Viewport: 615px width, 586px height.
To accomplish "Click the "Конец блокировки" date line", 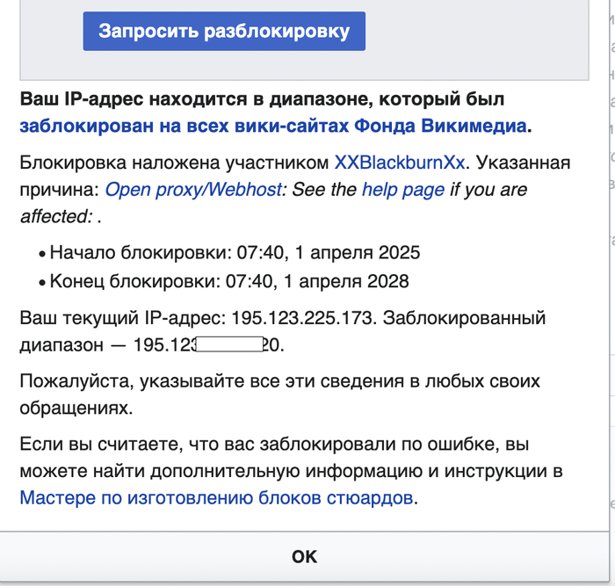I will [x=228, y=282].
